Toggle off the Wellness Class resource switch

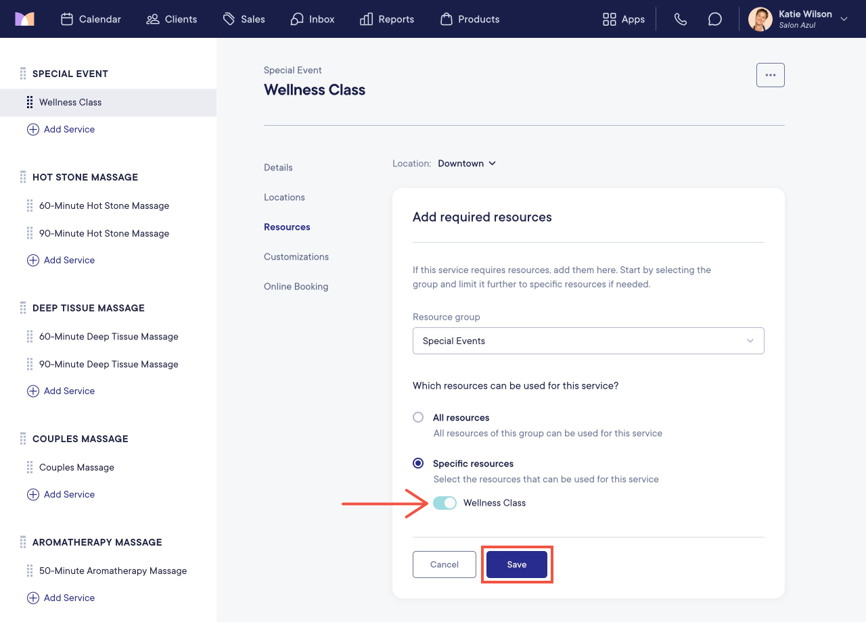click(x=445, y=503)
